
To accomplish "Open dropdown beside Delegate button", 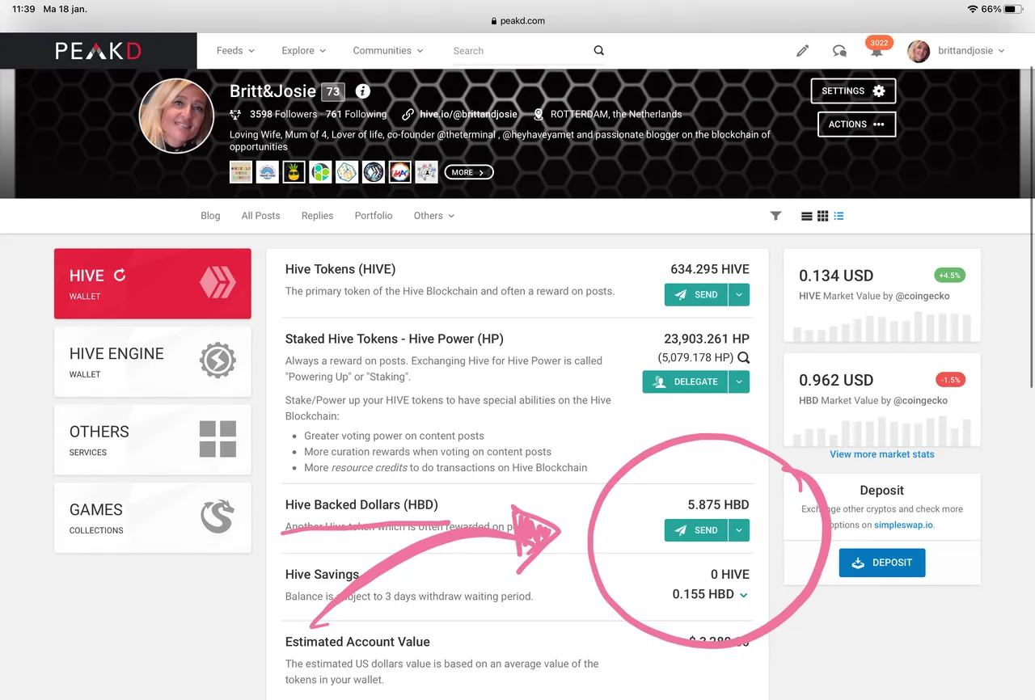I will pyautogui.click(x=739, y=382).
